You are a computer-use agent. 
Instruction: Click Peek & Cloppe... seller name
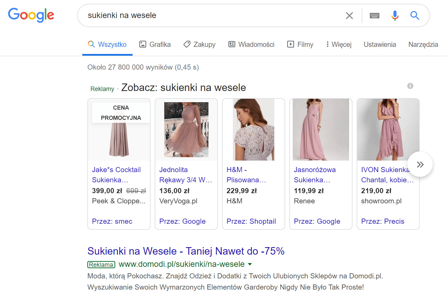click(x=119, y=201)
